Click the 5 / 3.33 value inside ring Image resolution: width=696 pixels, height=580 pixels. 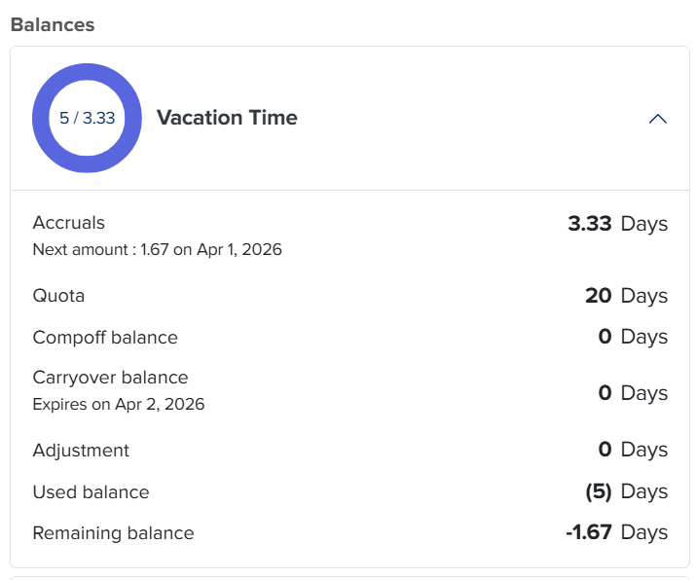pyautogui.click(x=88, y=119)
